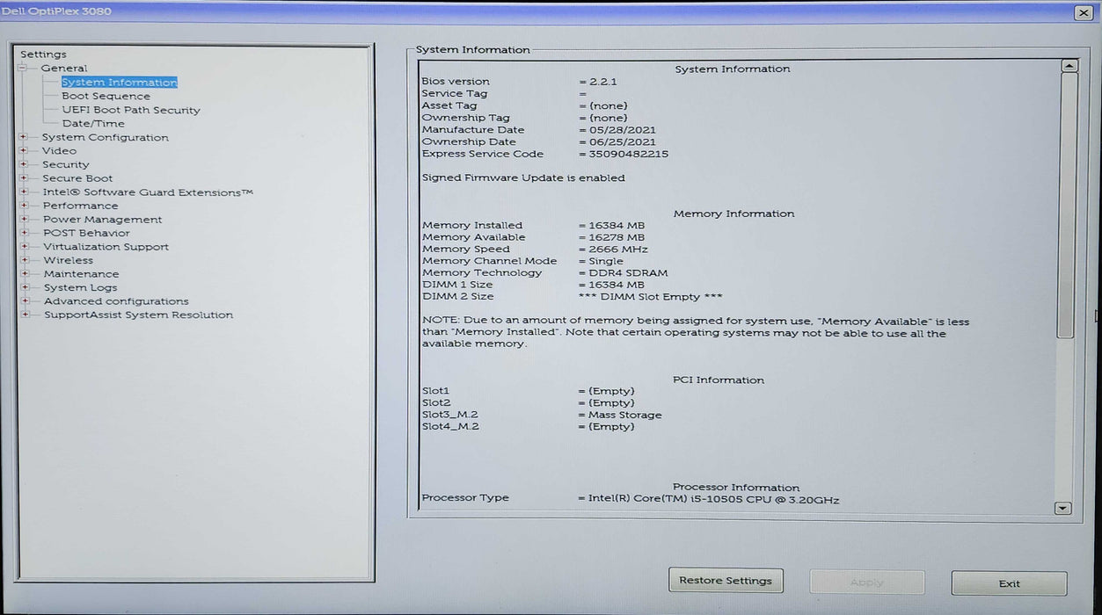Select the Advanced configurations label
Screen dimensions: 1102x615
[x=116, y=301]
